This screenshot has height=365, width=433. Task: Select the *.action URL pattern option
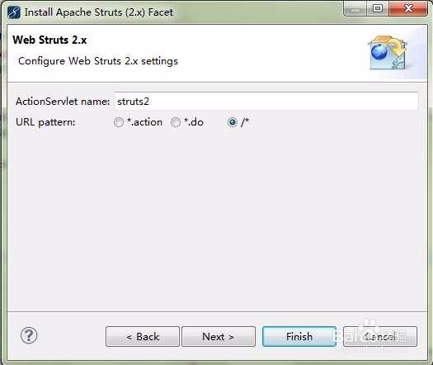coord(119,122)
